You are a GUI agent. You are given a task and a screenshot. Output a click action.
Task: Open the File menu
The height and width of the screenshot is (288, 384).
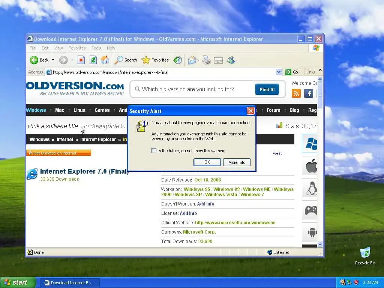click(33, 48)
